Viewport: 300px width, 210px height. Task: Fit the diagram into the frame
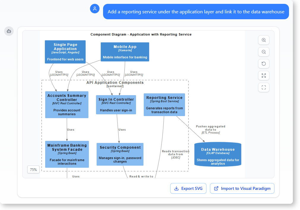[263, 87]
